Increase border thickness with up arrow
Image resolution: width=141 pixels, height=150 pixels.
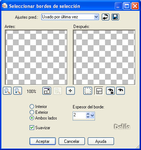tap(88, 114)
